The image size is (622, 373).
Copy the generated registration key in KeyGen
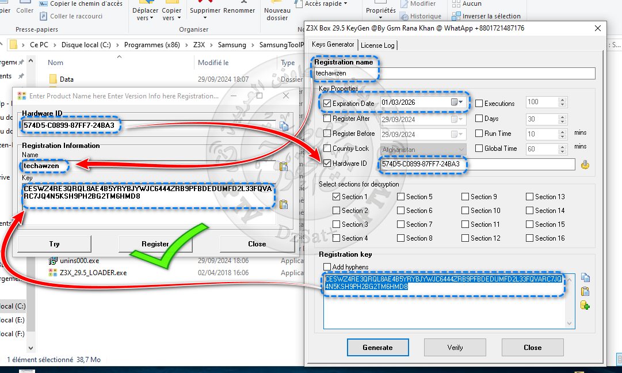tap(585, 277)
